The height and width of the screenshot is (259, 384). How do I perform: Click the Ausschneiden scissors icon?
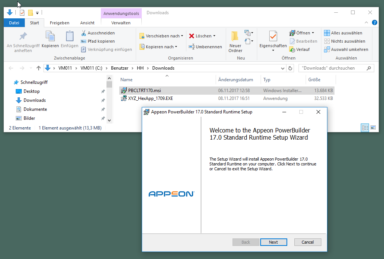(x=84, y=33)
